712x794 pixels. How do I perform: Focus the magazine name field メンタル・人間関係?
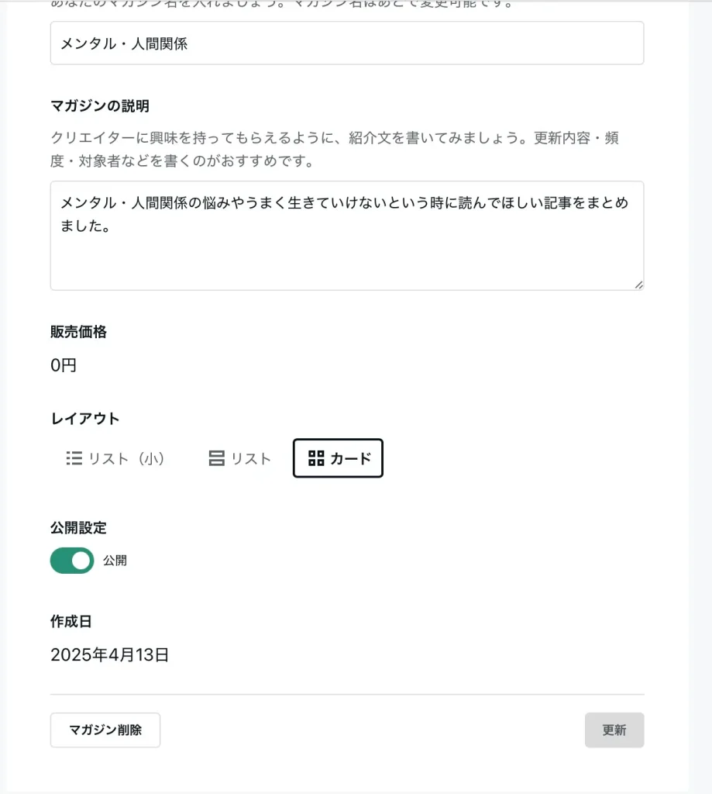click(x=347, y=43)
